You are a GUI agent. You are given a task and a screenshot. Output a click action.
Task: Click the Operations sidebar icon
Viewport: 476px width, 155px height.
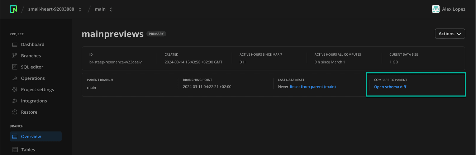(15, 78)
